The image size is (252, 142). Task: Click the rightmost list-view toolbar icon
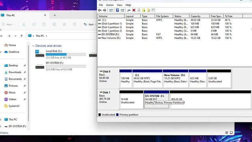[x=153, y=10]
